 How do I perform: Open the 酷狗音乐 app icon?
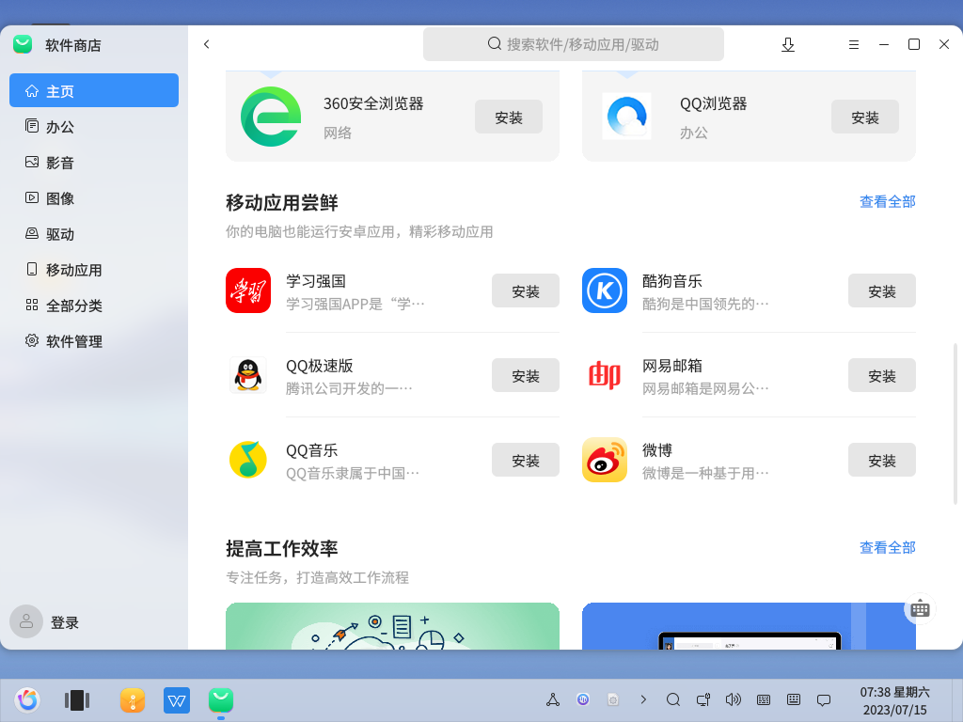pos(605,290)
